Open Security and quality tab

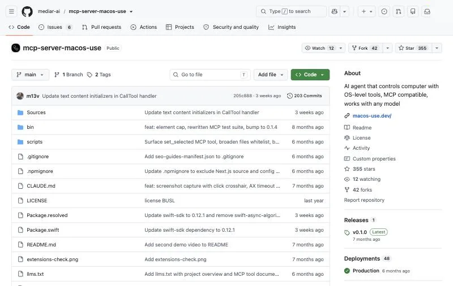[231, 27]
